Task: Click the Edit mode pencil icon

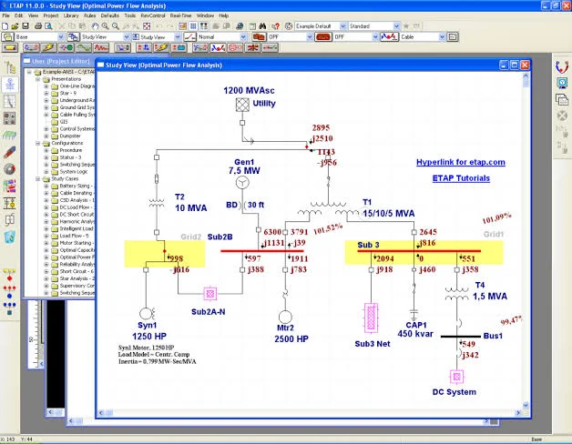Action: pos(10,47)
